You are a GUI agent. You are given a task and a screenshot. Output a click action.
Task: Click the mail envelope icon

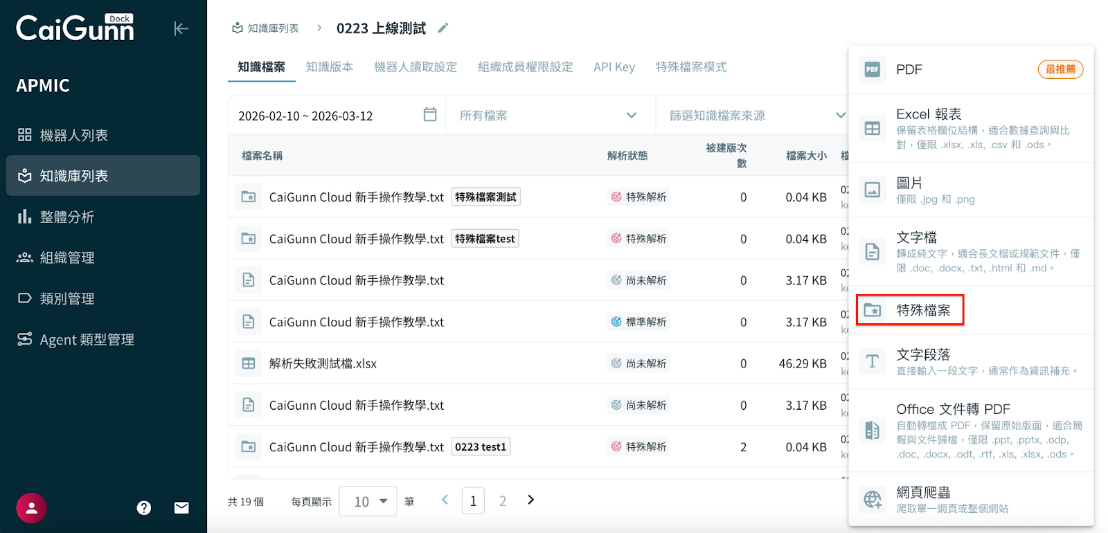coord(181,508)
